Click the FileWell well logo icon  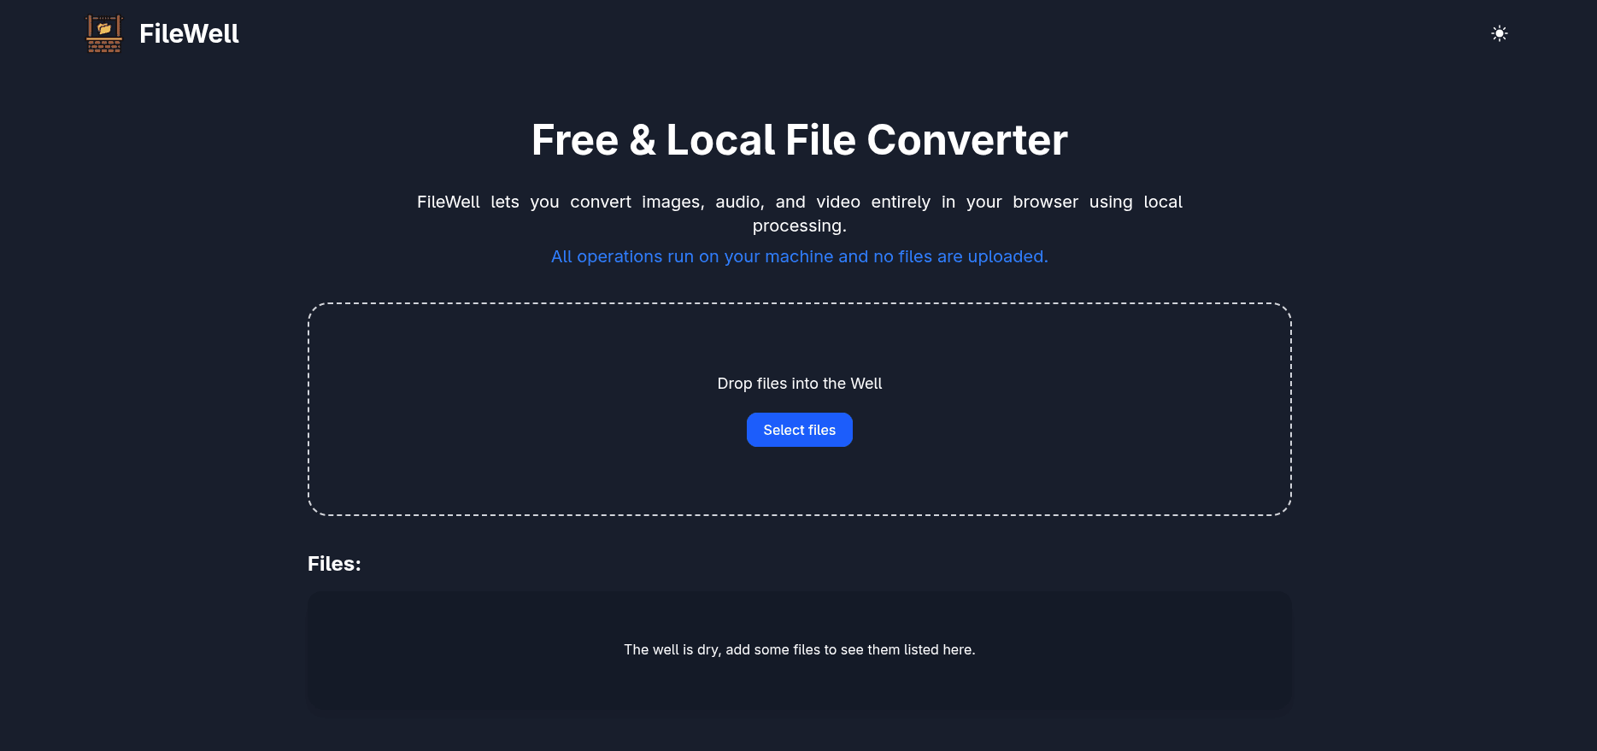(104, 34)
